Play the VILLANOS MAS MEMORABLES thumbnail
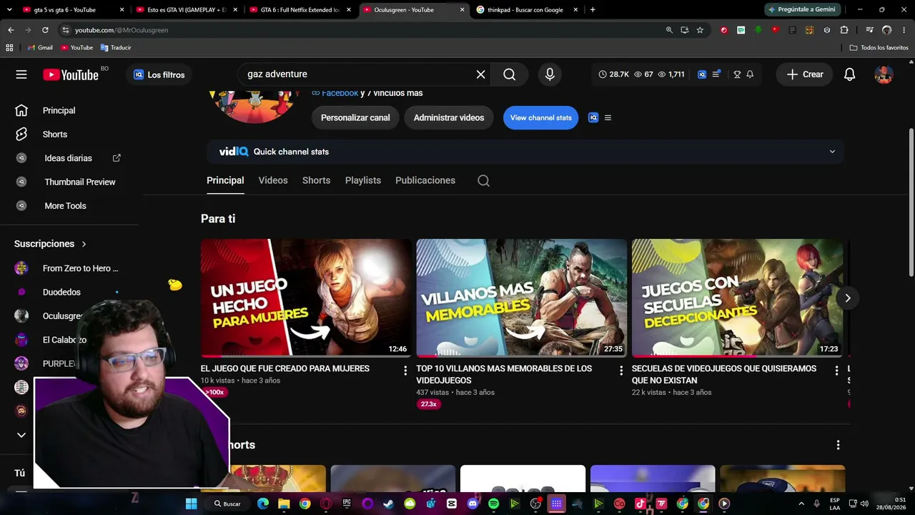Viewport: 915px width, 515px height. pyautogui.click(x=522, y=298)
